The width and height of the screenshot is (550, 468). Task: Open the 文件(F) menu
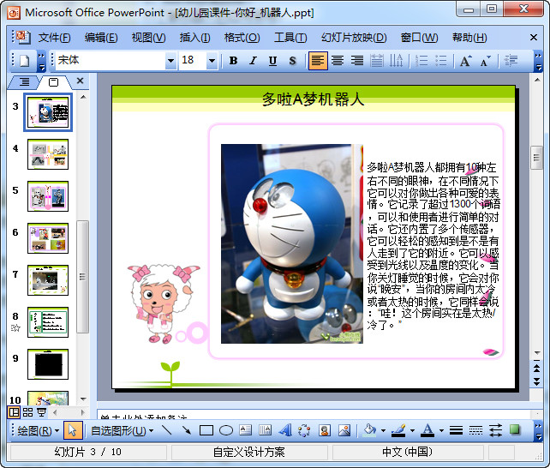point(54,38)
